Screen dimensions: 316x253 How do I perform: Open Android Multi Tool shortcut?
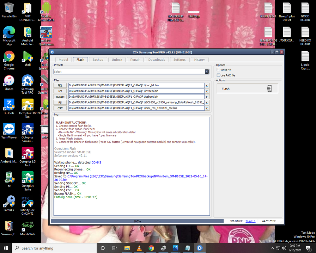27,36
